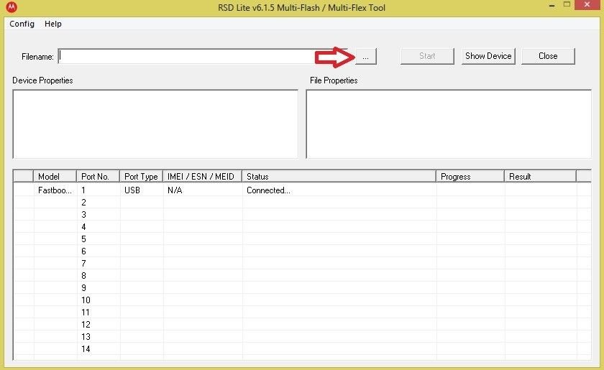Click the Port Type column header
This screenshot has width=604, height=370.
tap(141, 176)
